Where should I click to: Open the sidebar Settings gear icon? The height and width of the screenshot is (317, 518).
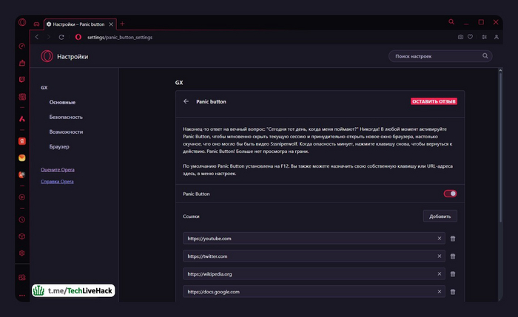(x=21, y=253)
